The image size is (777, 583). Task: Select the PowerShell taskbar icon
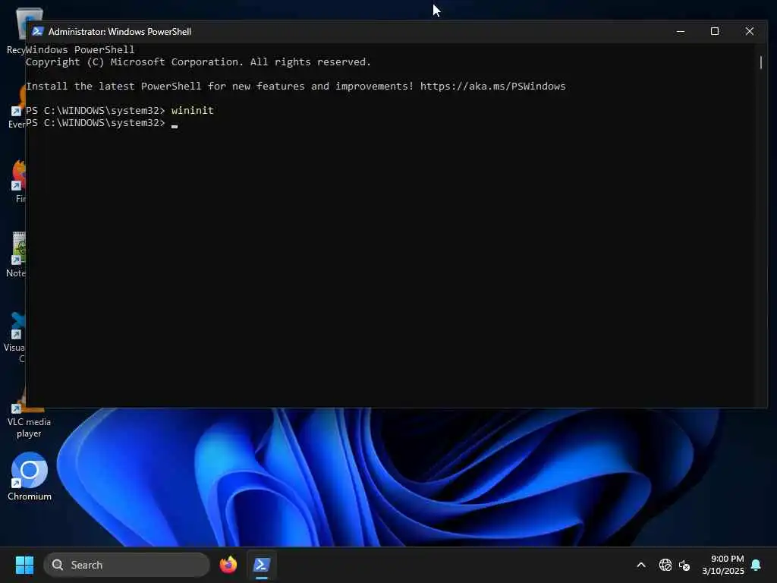pos(262,565)
